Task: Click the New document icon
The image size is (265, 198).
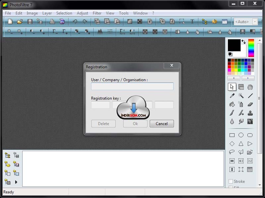Action: (10, 21)
